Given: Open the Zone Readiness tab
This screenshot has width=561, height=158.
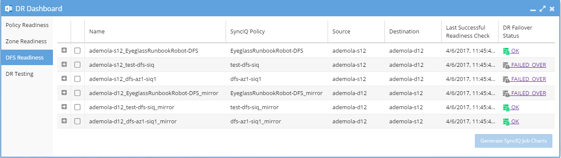Looking at the screenshot, I should (x=27, y=41).
